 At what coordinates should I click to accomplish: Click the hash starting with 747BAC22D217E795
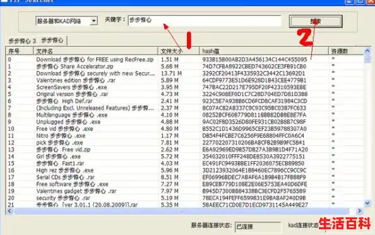(x=254, y=87)
